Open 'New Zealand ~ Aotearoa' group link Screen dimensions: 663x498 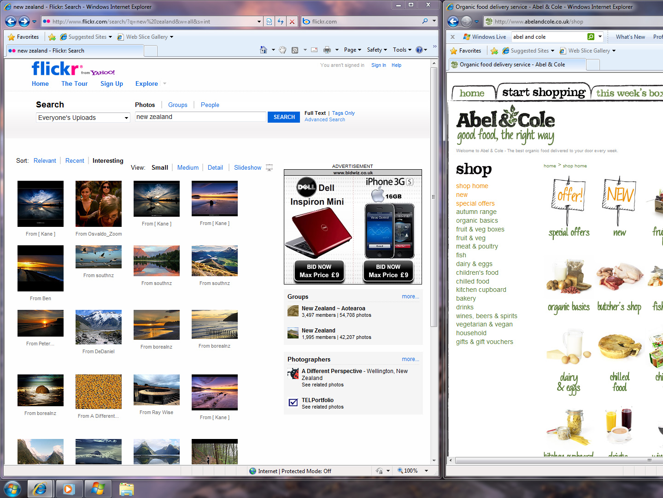pyautogui.click(x=334, y=308)
